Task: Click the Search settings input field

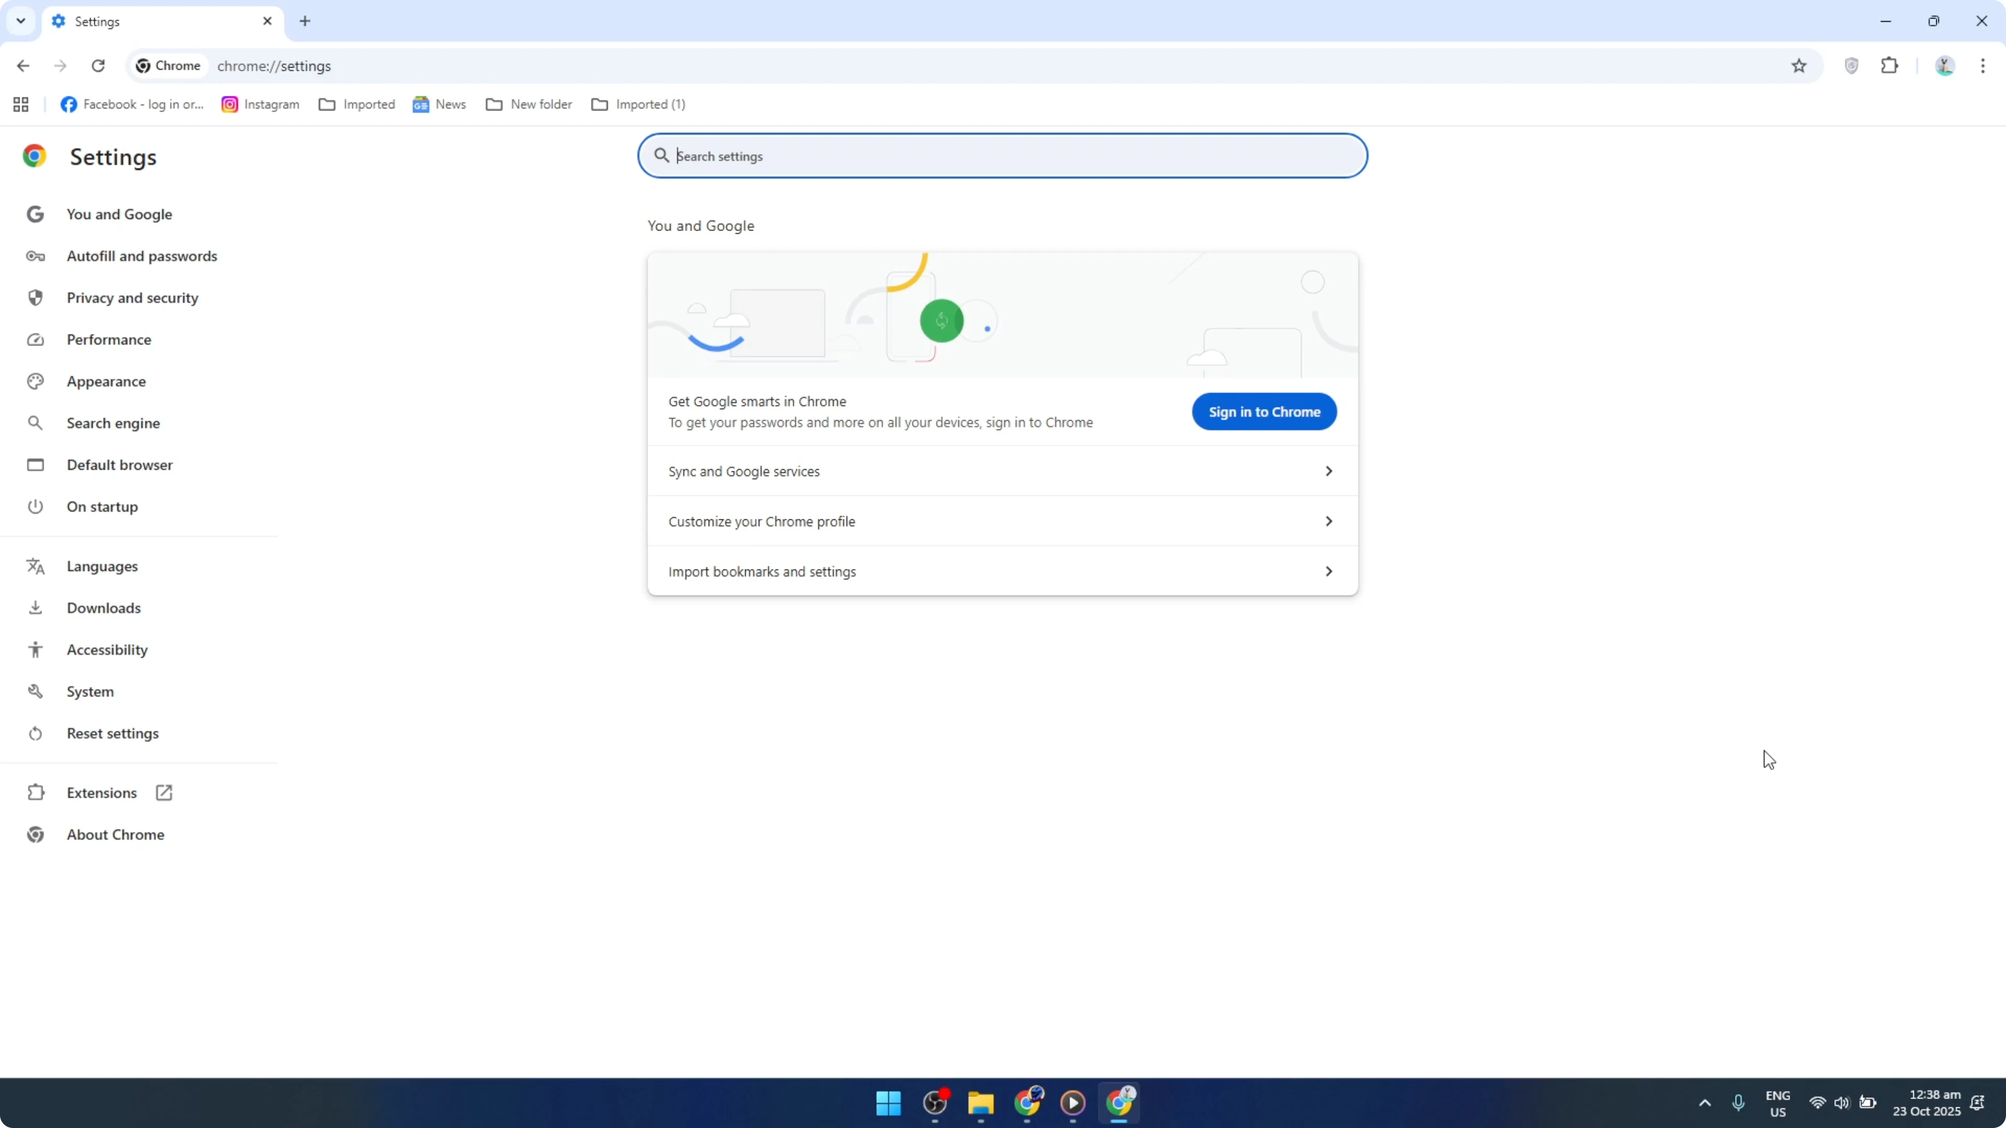Action: click(1002, 156)
